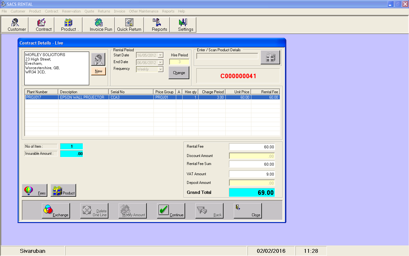Viewport: 409px width, 256px height.
Task: Click the No of Item value 1
Action: pyautogui.click(x=71, y=146)
